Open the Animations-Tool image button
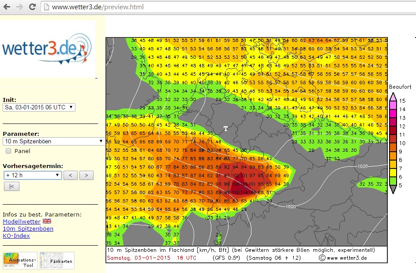 (x=20, y=261)
